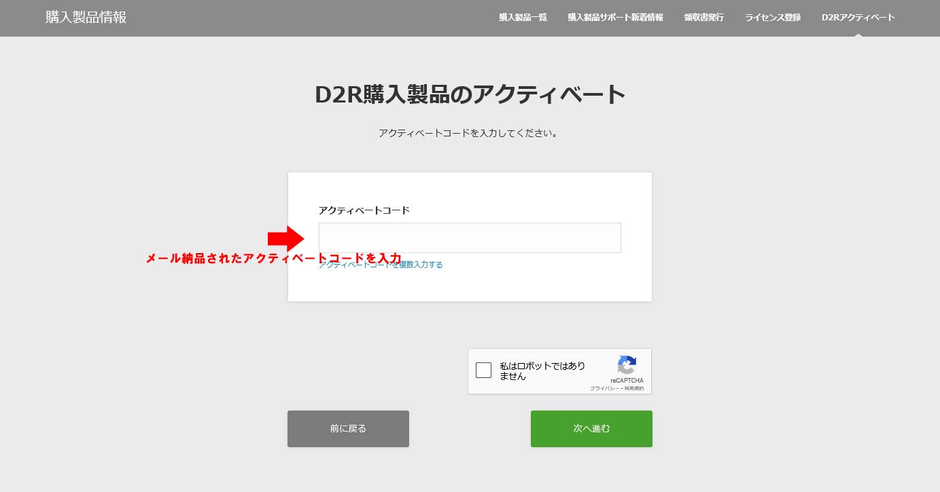Image resolution: width=940 pixels, height=492 pixels.
Task: Open the reCAPTCHA 利用規約 link
Action: pos(633,388)
